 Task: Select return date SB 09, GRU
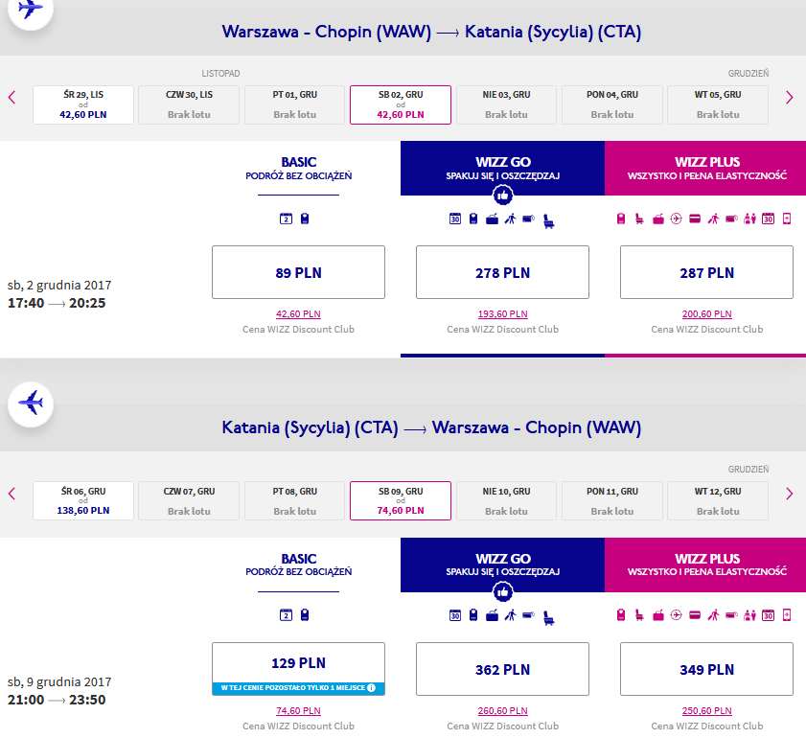pos(401,501)
